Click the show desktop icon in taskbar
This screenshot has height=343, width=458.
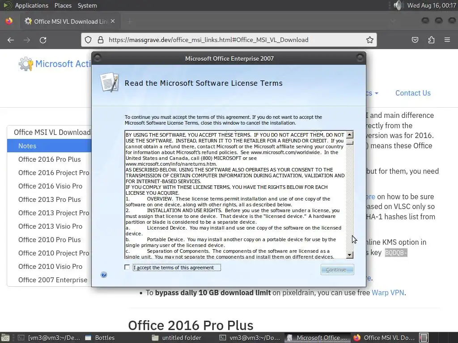click(5, 338)
